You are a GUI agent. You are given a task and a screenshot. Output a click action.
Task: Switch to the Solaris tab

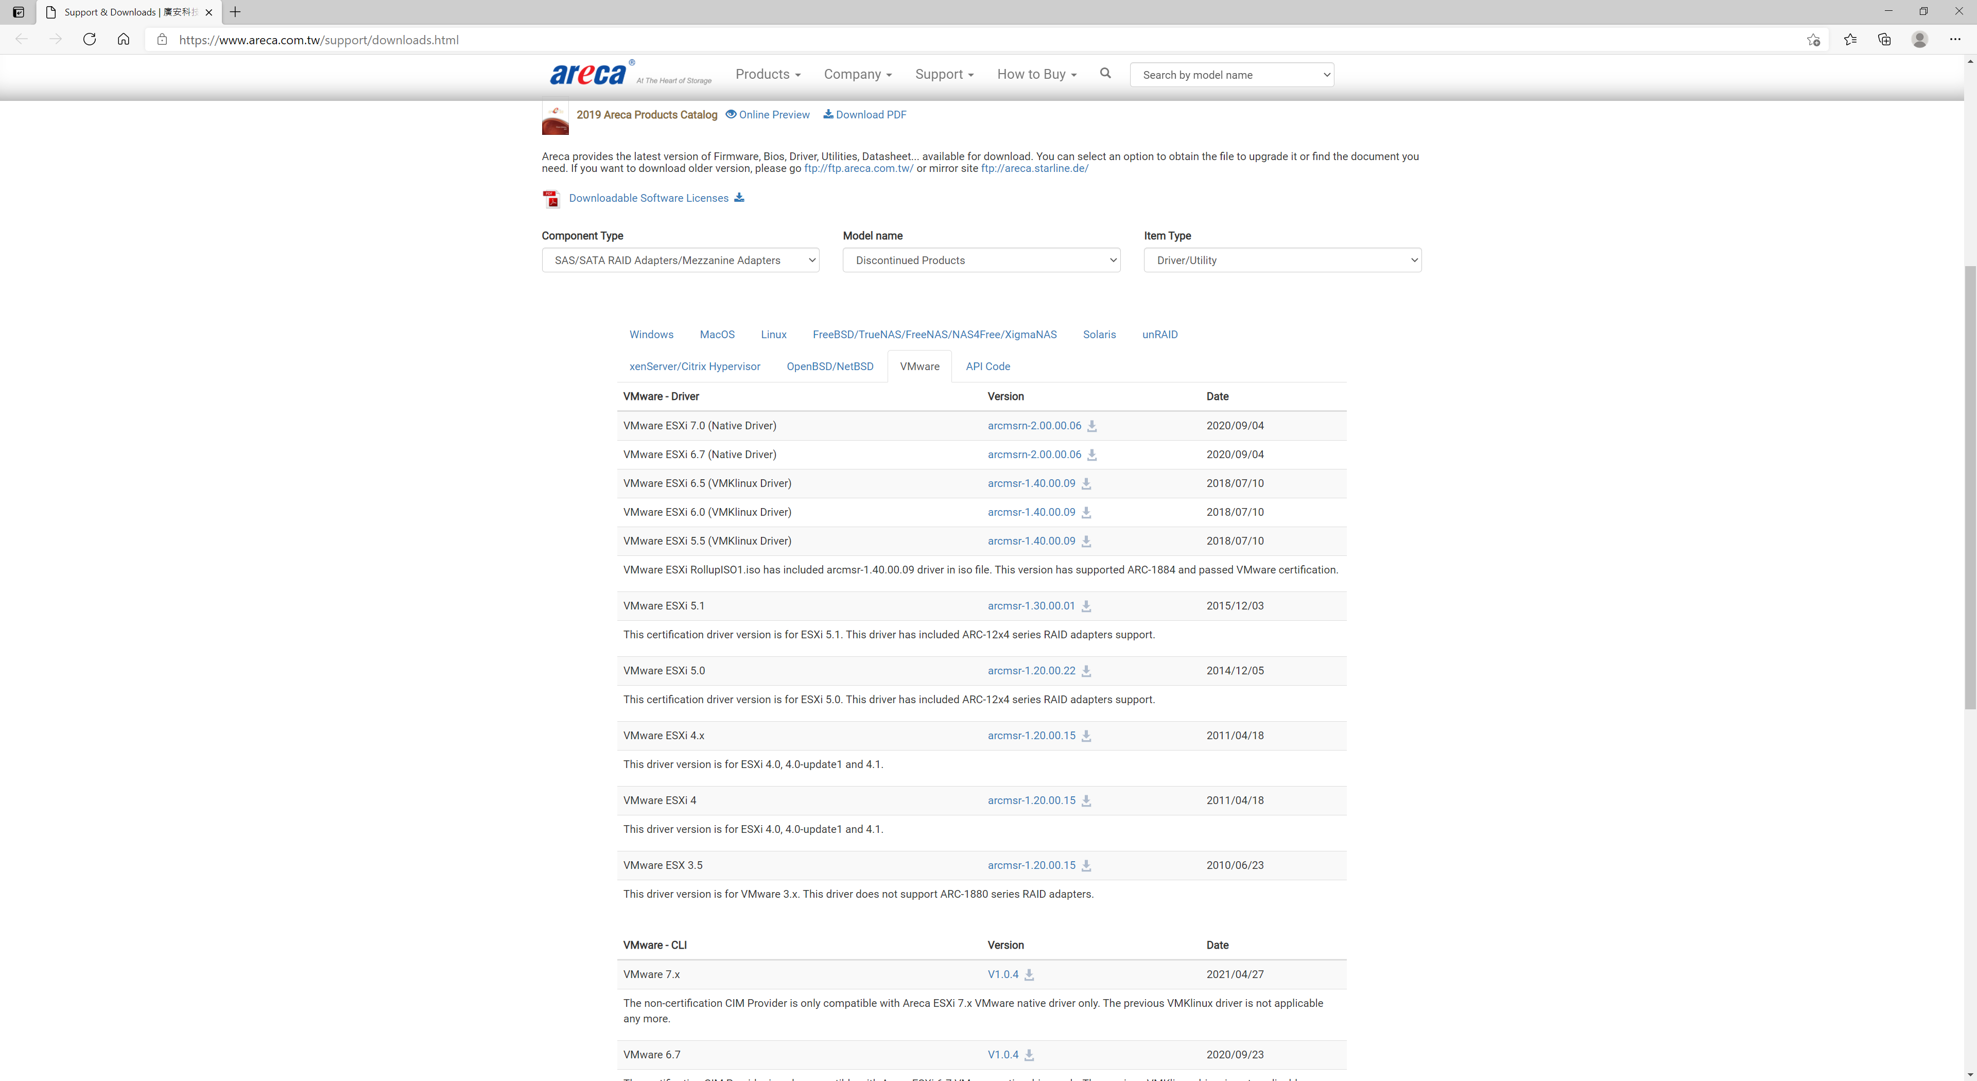click(x=1099, y=335)
